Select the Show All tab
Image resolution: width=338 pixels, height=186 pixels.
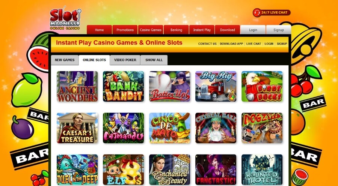tap(154, 60)
